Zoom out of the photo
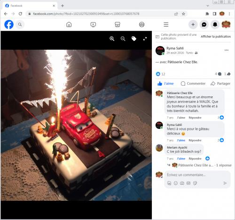The width and height of the screenshot is (235, 220). pyautogui.click(x=123, y=39)
